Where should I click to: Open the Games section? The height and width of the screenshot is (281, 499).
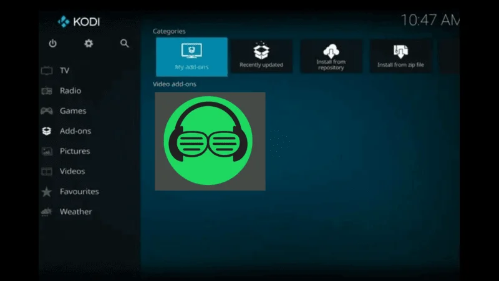point(73,111)
